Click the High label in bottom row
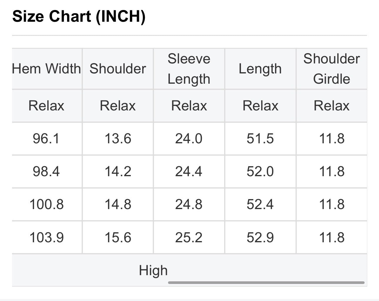 tap(153, 270)
